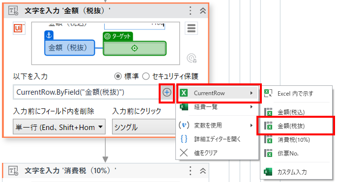The width and height of the screenshot is (337, 182).
Task: Click the anchor icon on the blue anchor box
Action: point(49,35)
